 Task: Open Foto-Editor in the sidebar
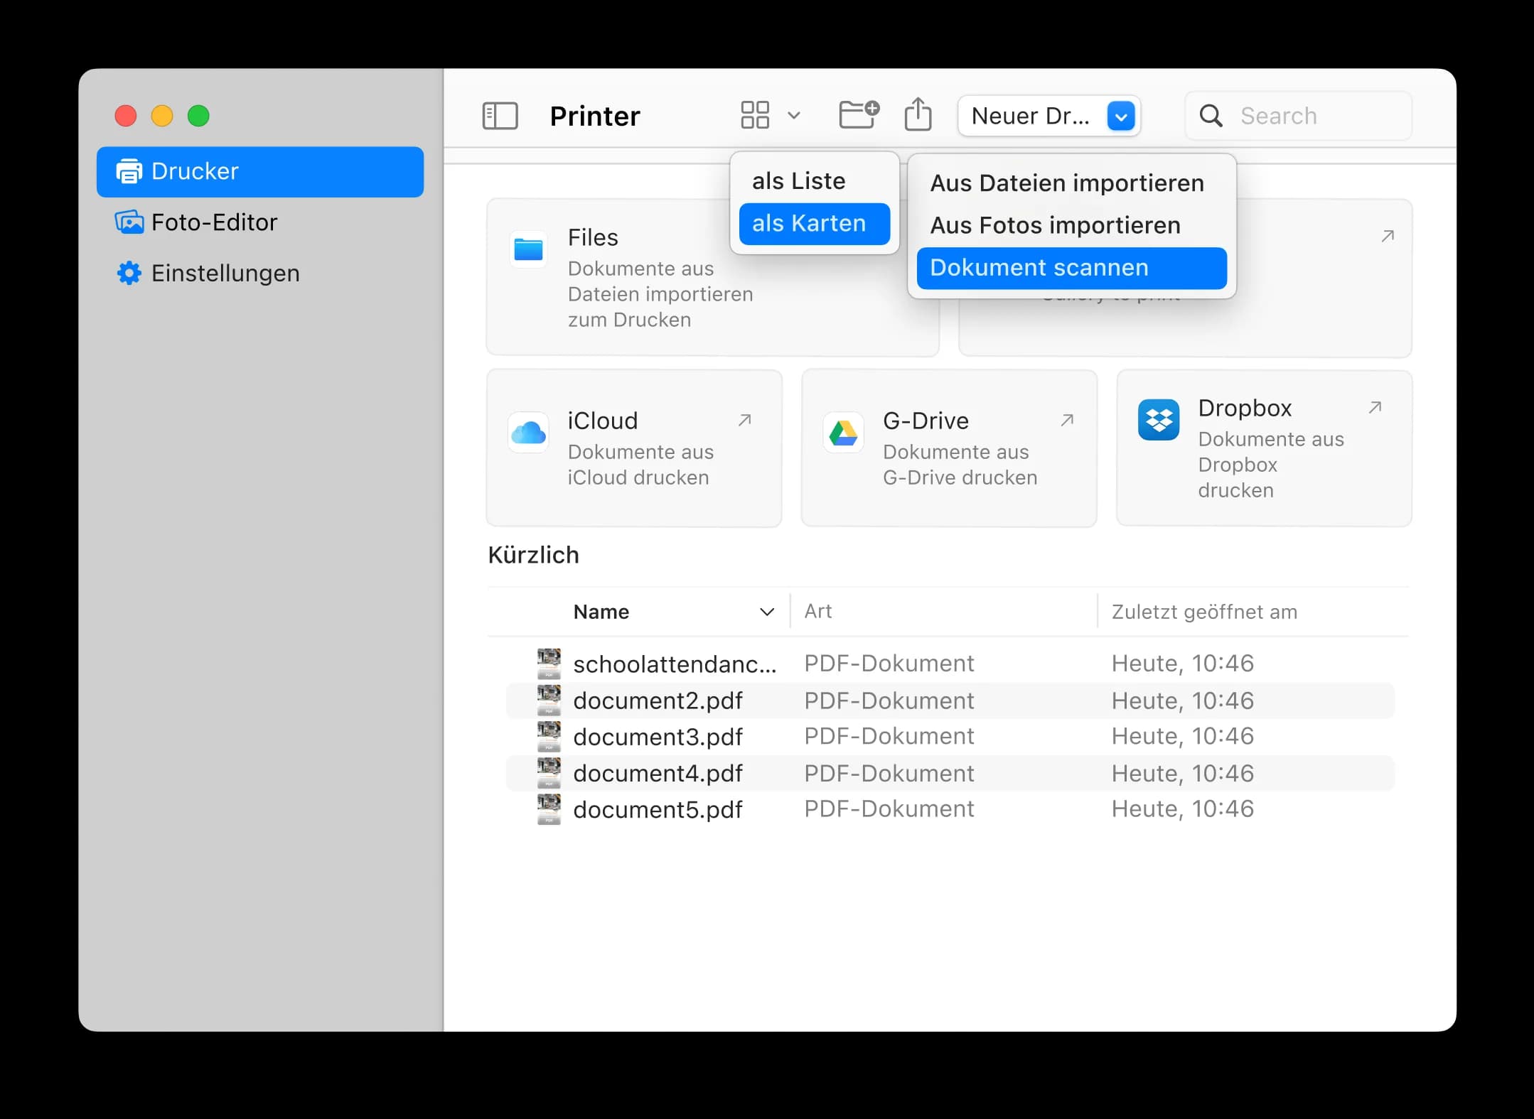(260, 222)
